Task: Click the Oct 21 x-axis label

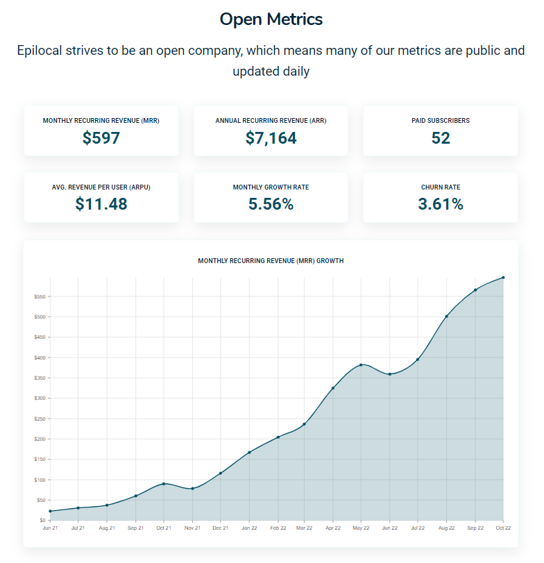Action: (x=164, y=528)
